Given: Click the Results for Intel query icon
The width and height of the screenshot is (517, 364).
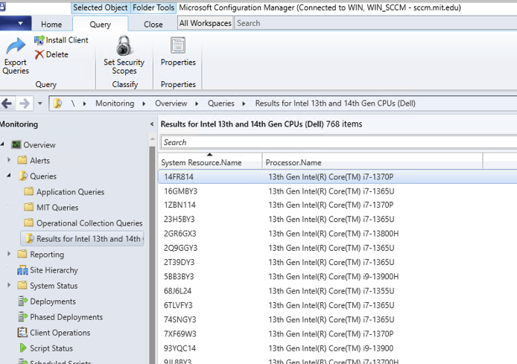Looking at the screenshot, I should pos(29,238).
